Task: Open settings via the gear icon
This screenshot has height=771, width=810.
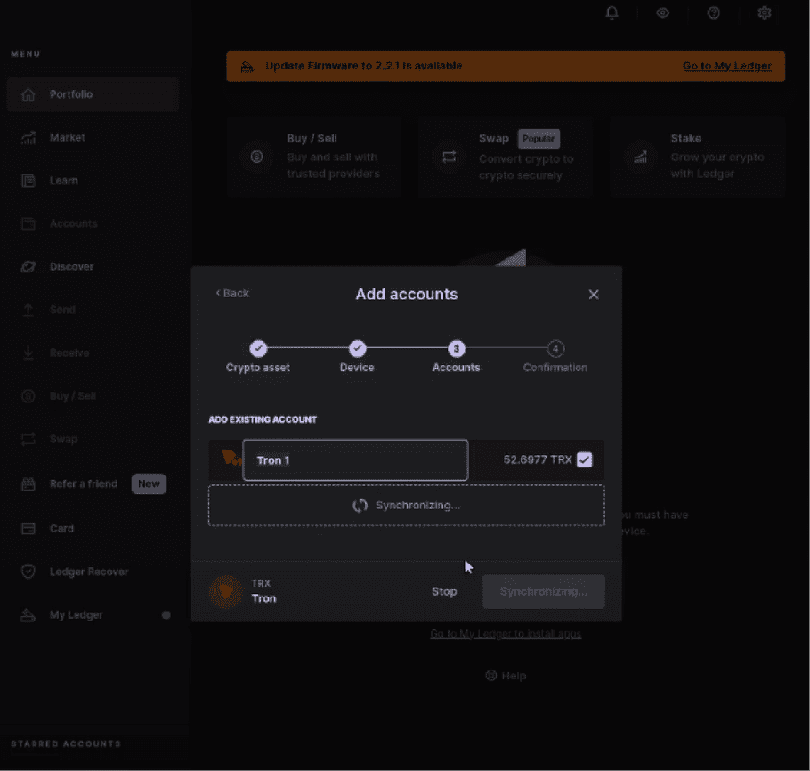Action: (x=764, y=12)
